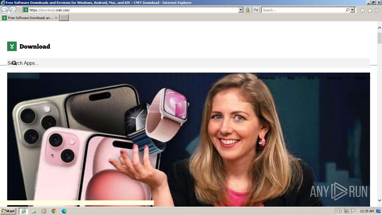Open the Windows Start button

tap(8, 211)
